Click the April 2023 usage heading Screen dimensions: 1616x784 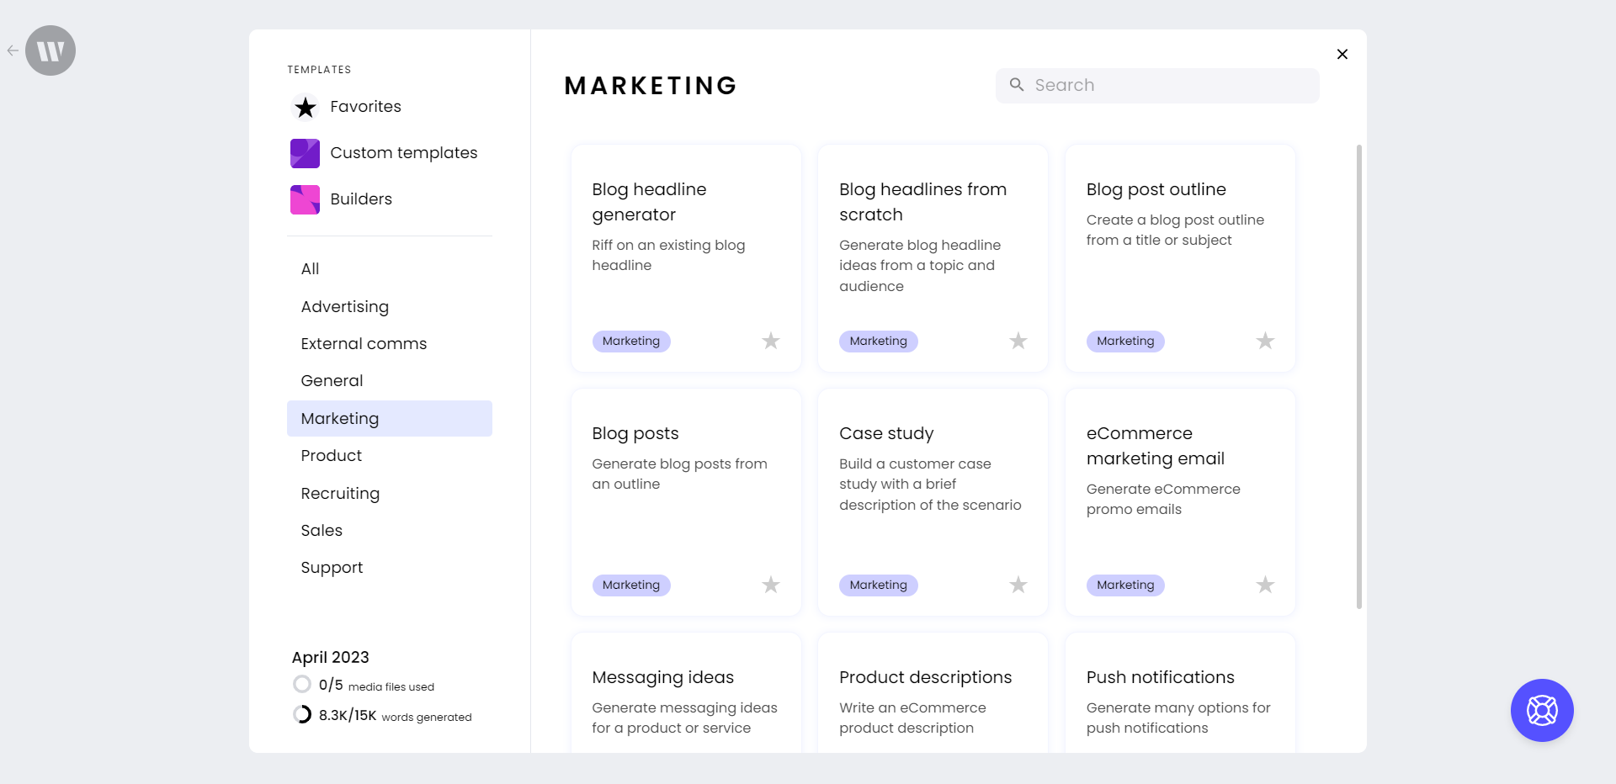pyautogui.click(x=330, y=657)
